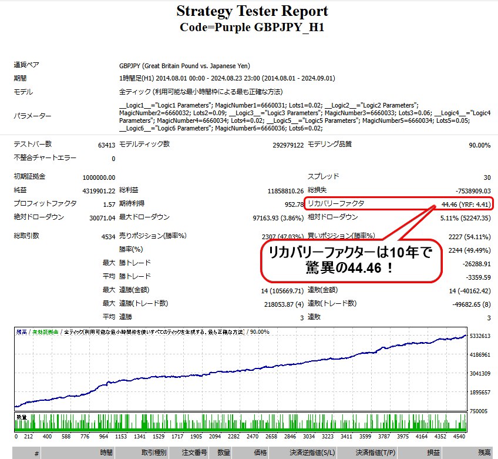
Task: Click the パラメーター label
Action: coord(32,116)
